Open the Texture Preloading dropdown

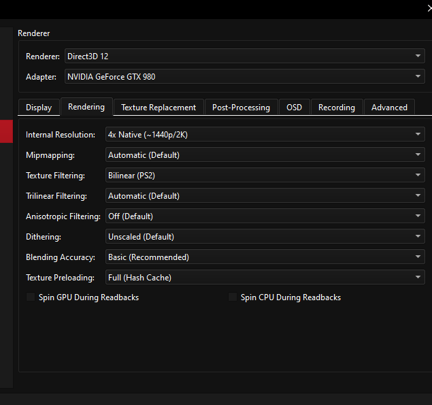[x=265, y=277]
